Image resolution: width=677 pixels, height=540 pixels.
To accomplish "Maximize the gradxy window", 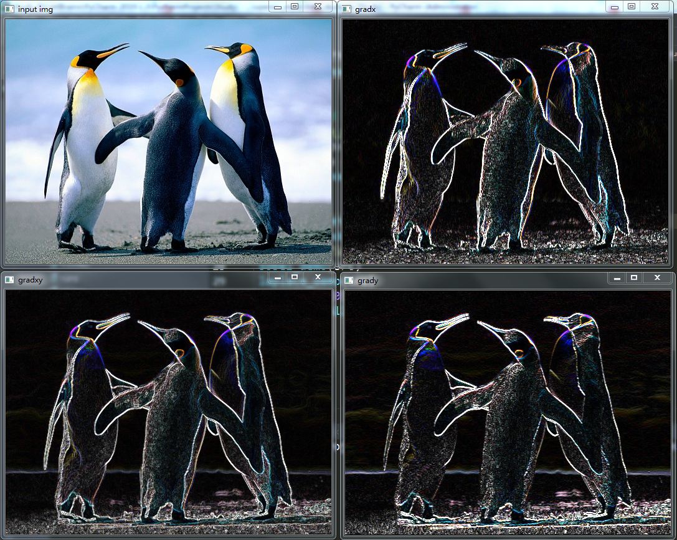I will click(295, 277).
